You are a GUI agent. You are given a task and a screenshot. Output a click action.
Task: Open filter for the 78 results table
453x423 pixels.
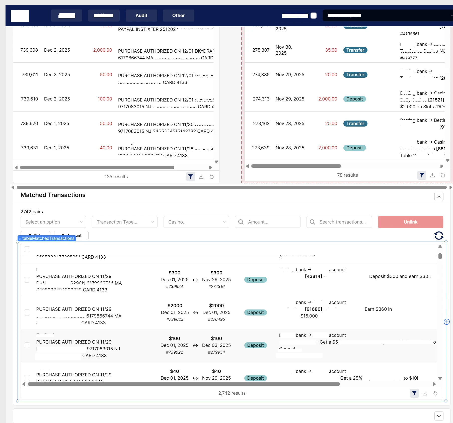(x=422, y=175)
